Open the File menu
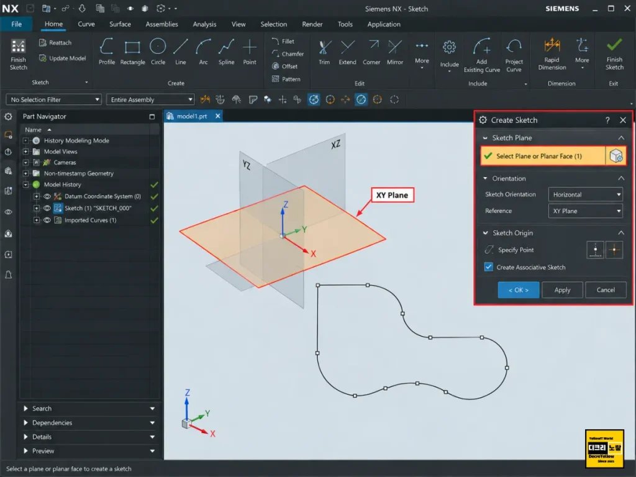Viewport: 636px width, 477px height. point(17,24)
